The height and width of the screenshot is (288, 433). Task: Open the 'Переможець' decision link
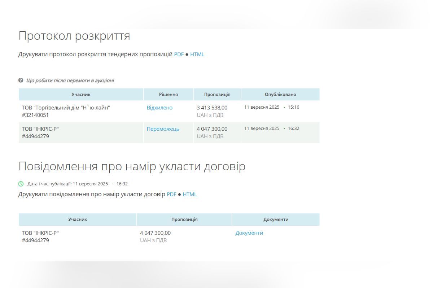(163, 129)
